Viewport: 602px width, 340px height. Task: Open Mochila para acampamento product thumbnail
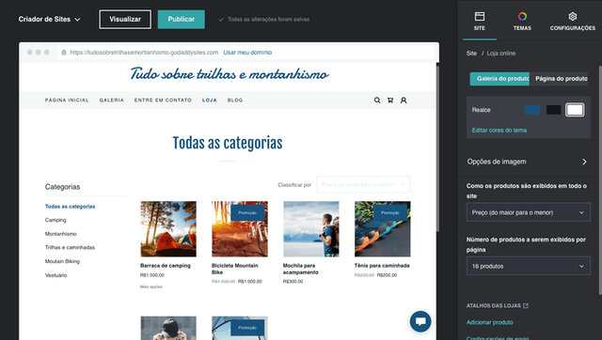point(311,229)
